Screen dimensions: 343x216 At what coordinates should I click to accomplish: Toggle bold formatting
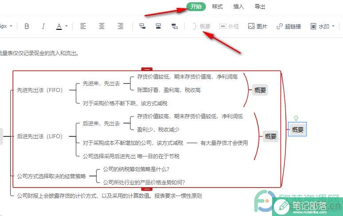click(27, 26)
